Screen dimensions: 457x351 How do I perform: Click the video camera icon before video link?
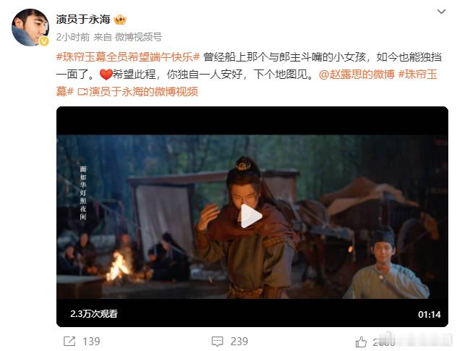click(x=82, y=92)
